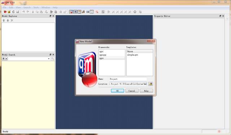Click the Undo arrow icon

click(23, 12)
